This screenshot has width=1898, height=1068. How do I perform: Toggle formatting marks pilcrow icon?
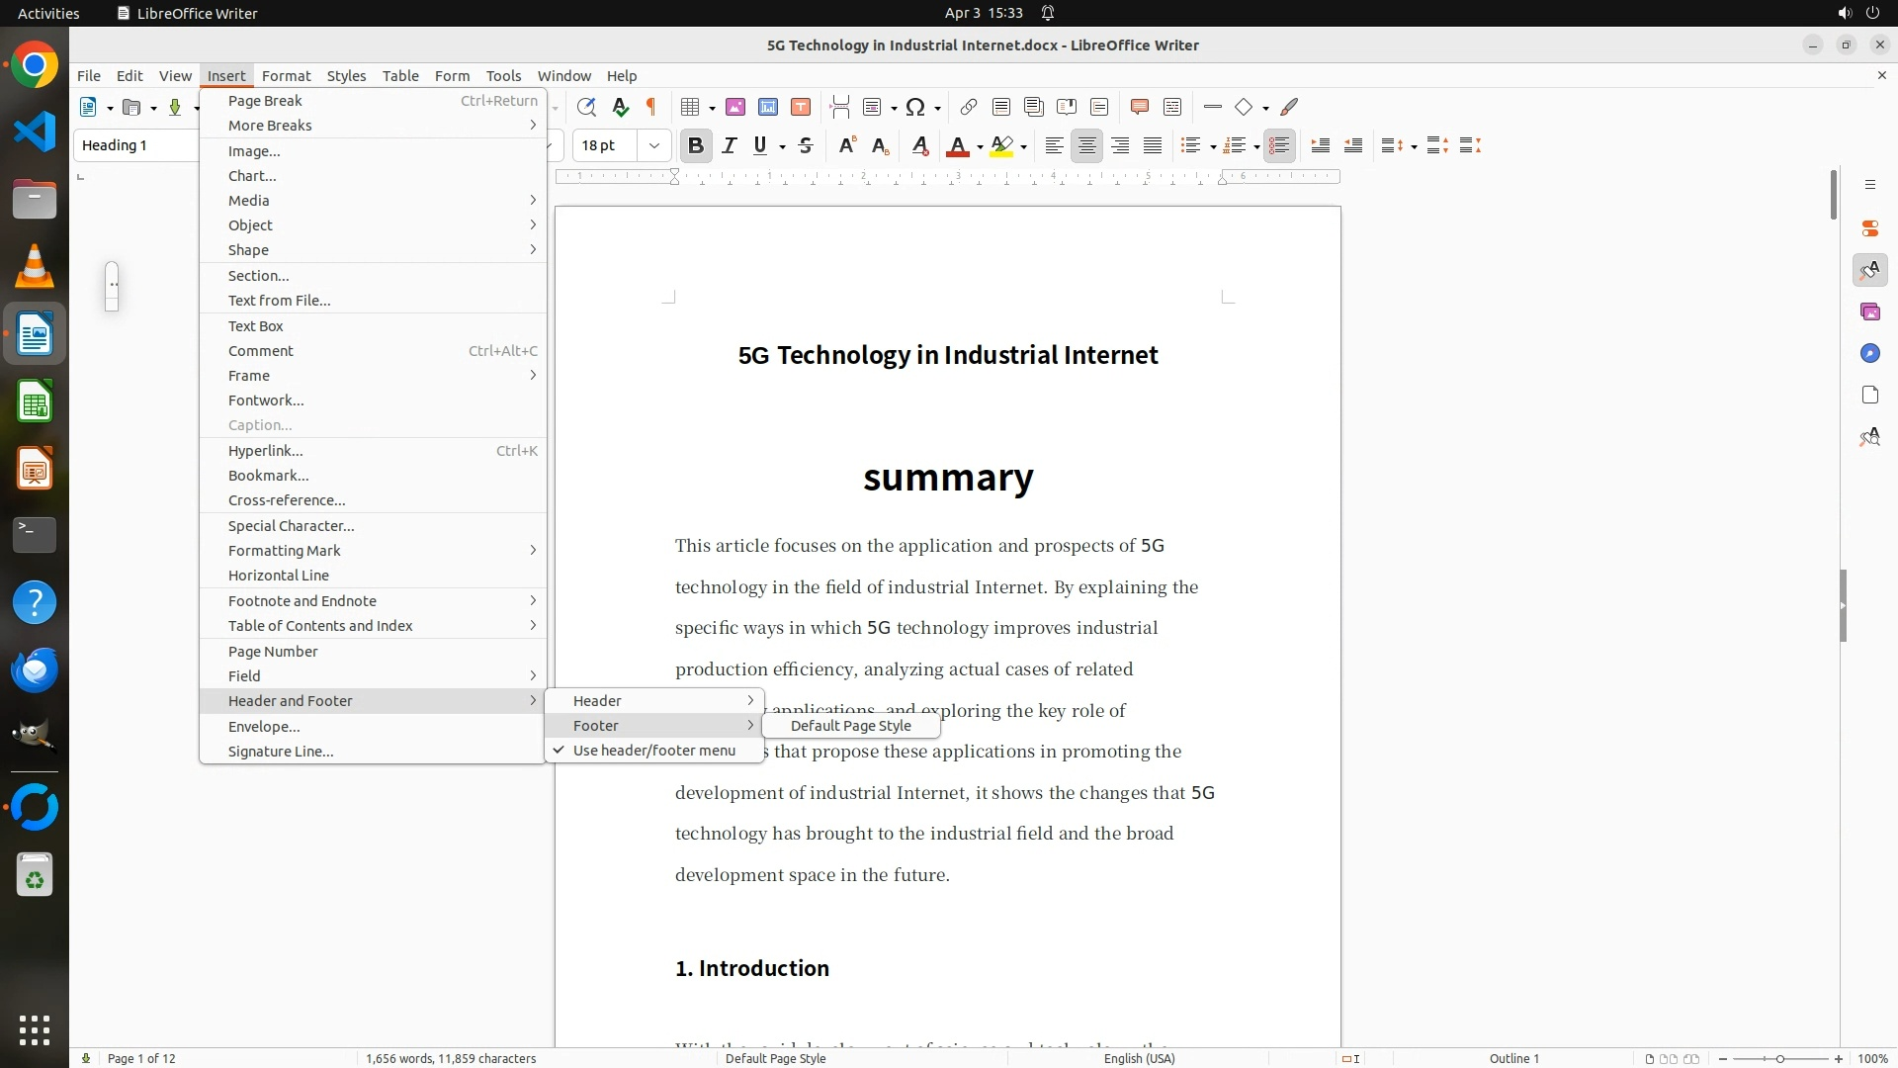tap(651, 107)
